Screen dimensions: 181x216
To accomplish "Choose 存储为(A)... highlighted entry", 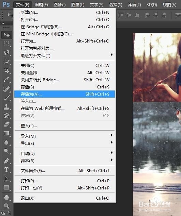I will (x=65, y=94).
